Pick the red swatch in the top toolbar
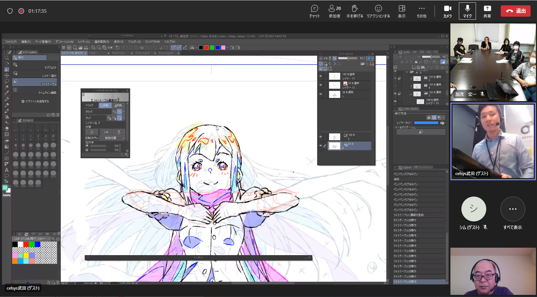Screen dimensions: 537x297 click(206, 48)
